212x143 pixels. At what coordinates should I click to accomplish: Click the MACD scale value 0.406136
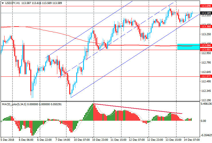coord(206,104)
